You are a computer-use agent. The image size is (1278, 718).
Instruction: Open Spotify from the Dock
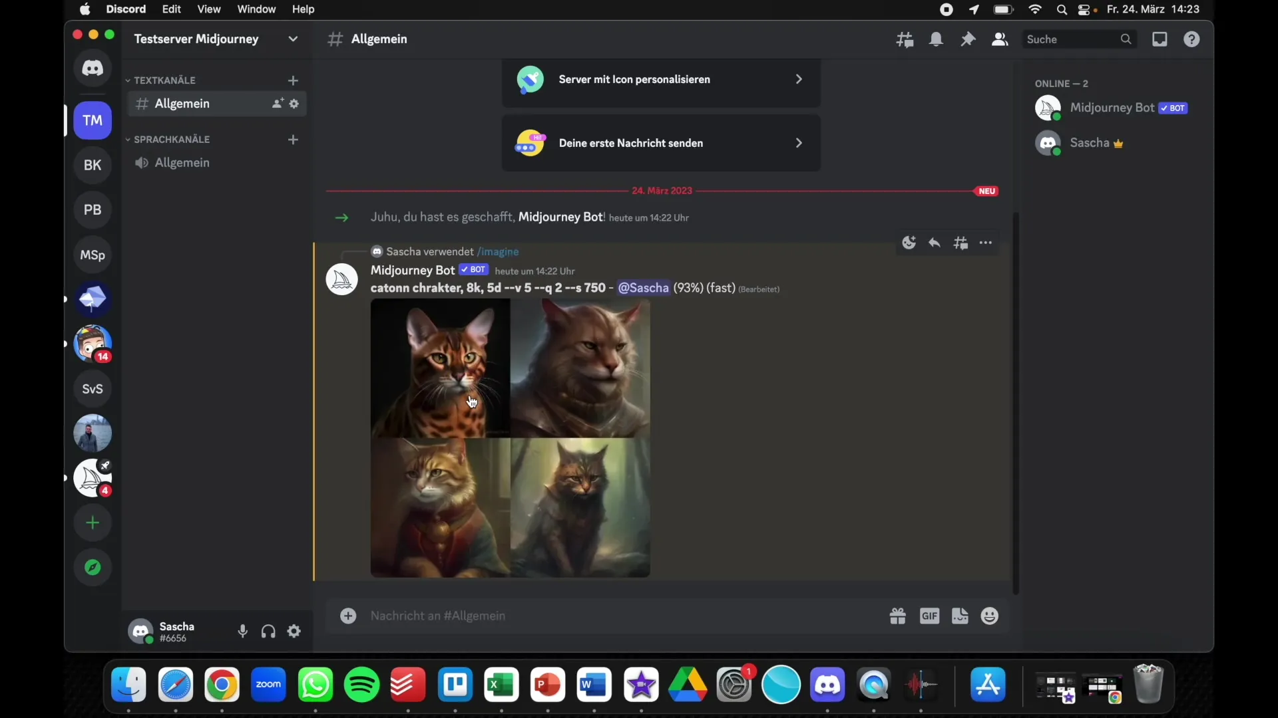coord(361,685)
